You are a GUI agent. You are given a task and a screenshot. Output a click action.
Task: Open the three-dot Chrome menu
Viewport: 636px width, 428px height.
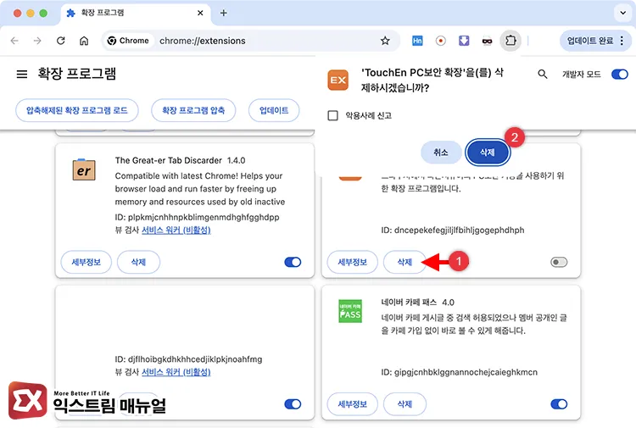622,41
